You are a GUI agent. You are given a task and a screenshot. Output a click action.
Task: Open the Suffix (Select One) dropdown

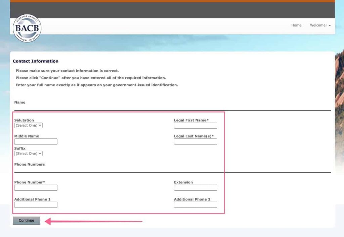[28, 154]
